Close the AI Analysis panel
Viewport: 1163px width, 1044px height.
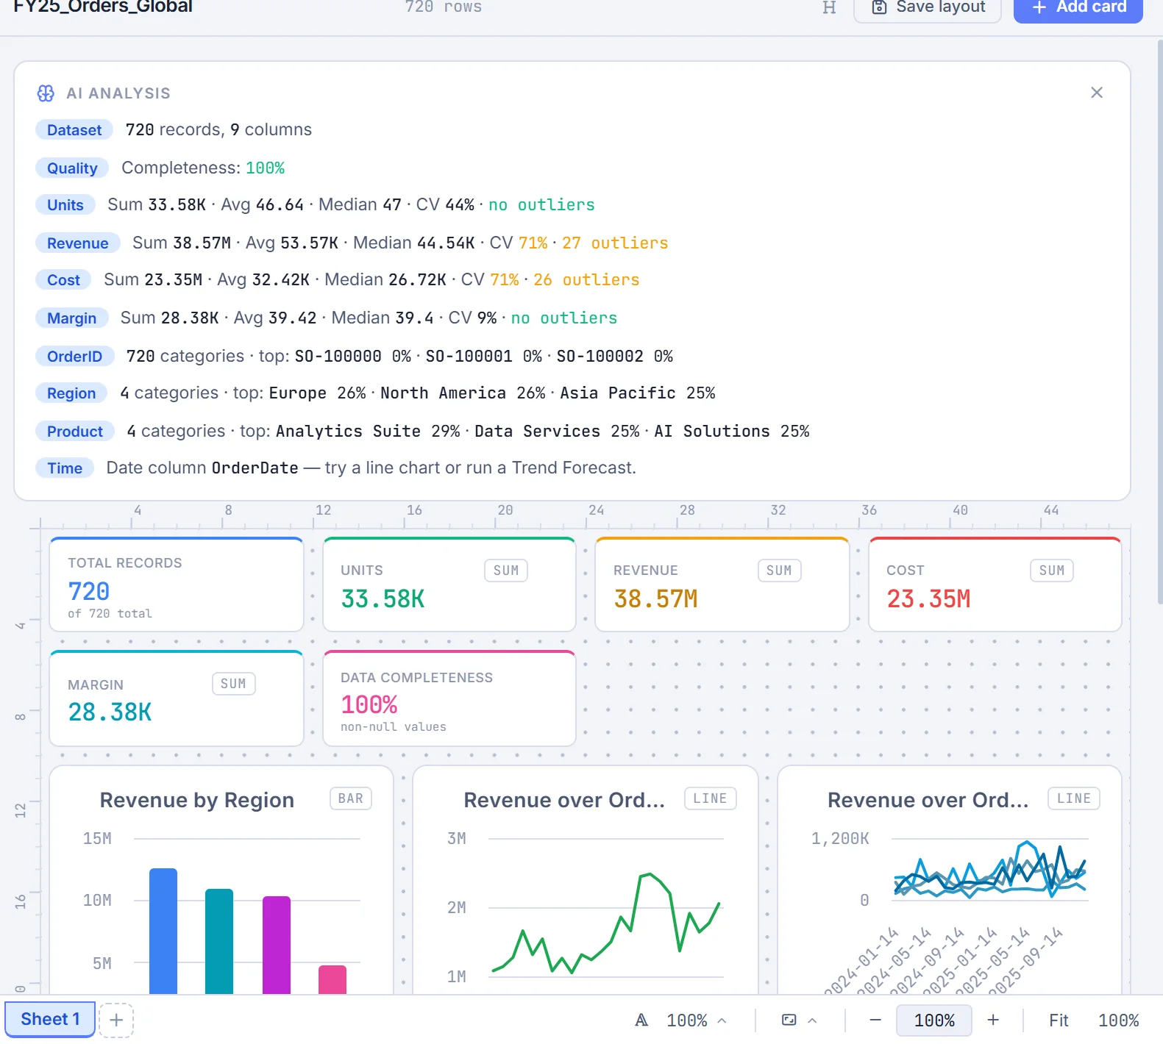click(x=1096, y=93)
